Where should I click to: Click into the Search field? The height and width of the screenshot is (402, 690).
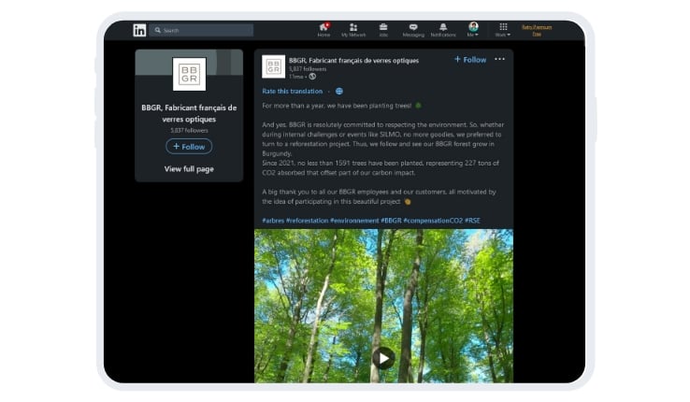(x=202, y=30)
